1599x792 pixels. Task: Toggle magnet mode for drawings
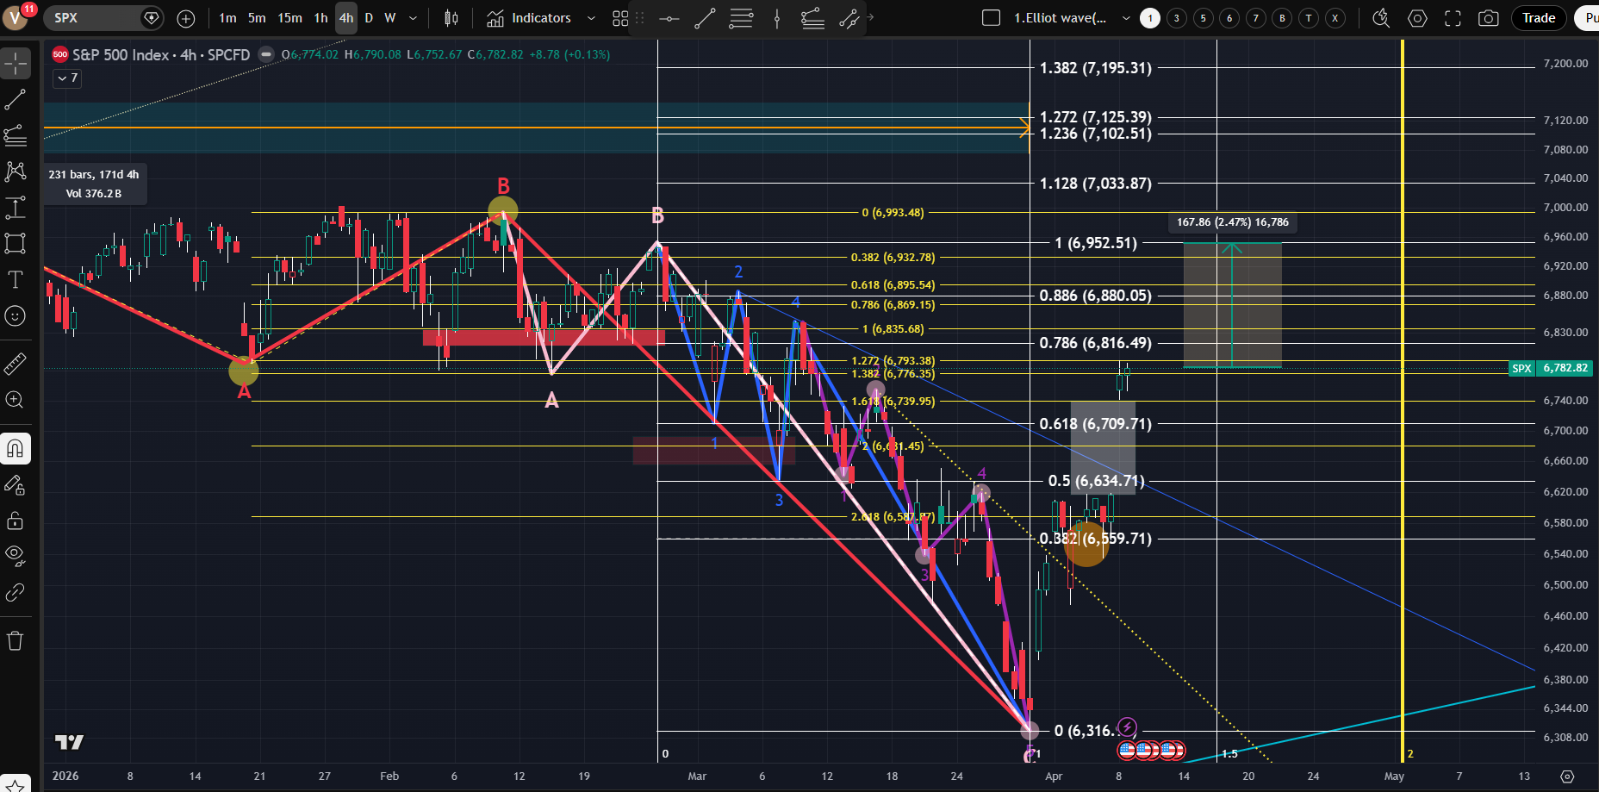pos(16,449)
